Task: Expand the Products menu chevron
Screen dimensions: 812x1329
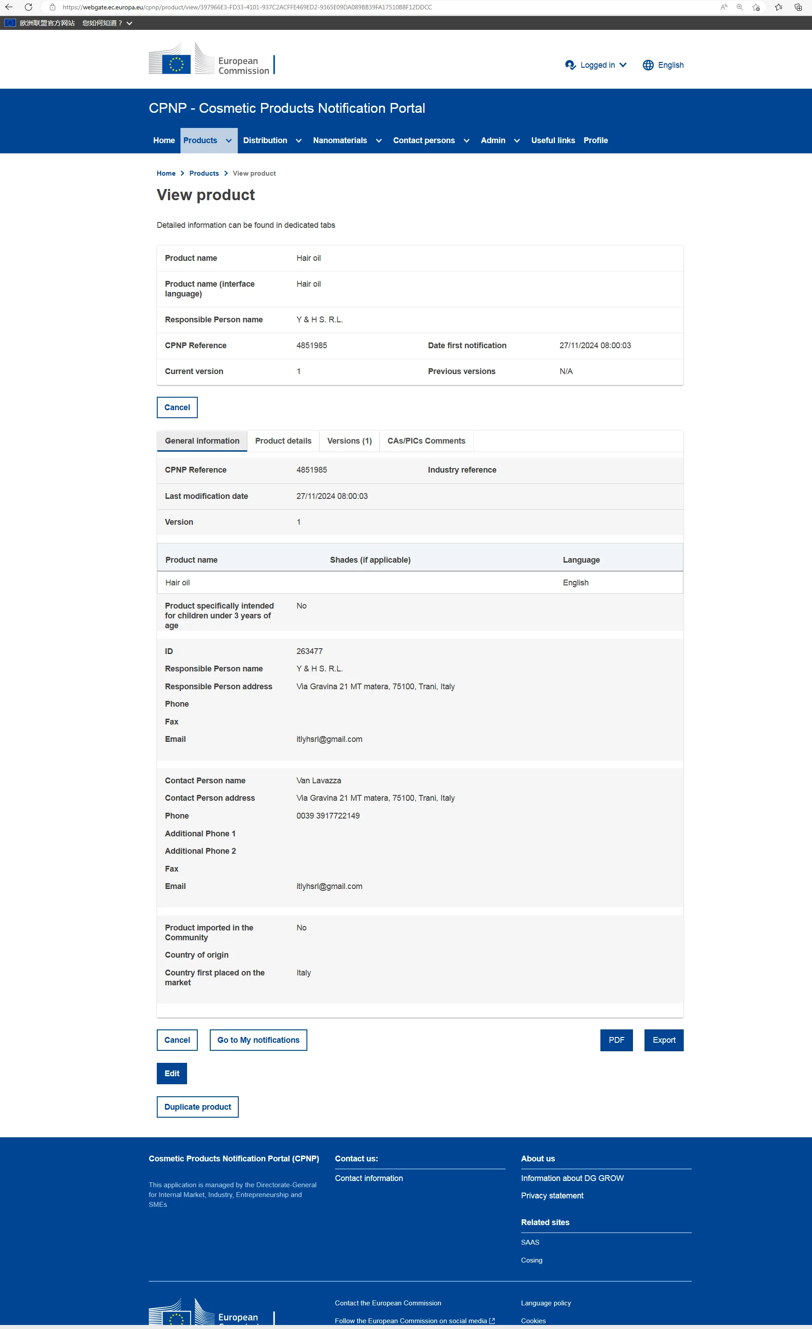Action: [229, 141]
